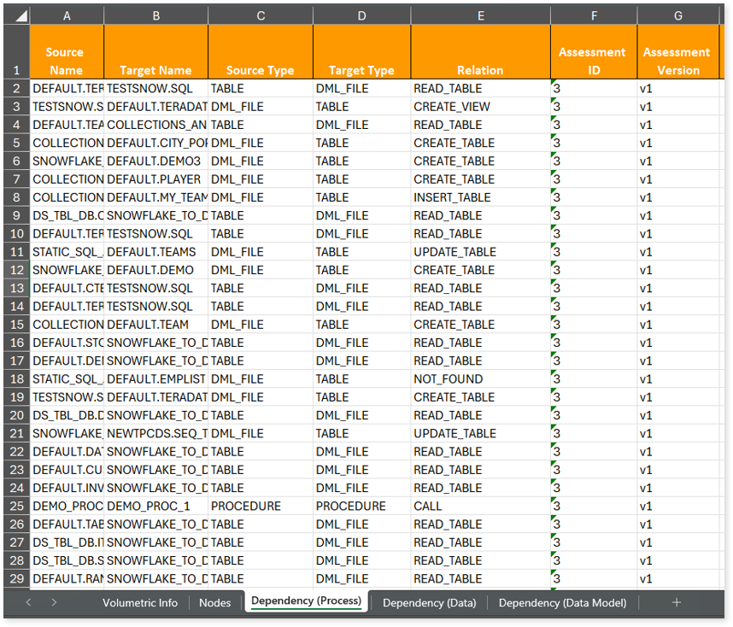Select row 18 header
The width and height of the screenshot is (733, 627).
(x=15, y=379)
